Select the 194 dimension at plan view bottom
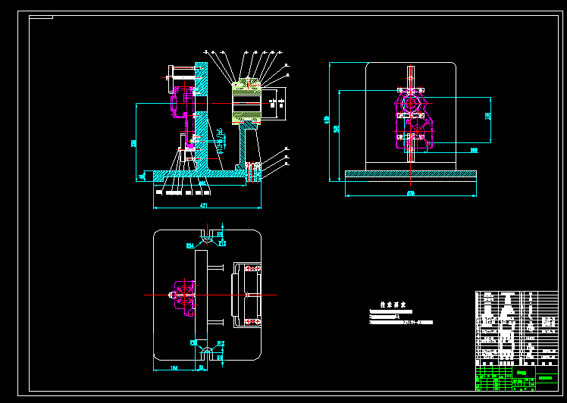This screenshot has height=403, width=567. tap(174, 368)
